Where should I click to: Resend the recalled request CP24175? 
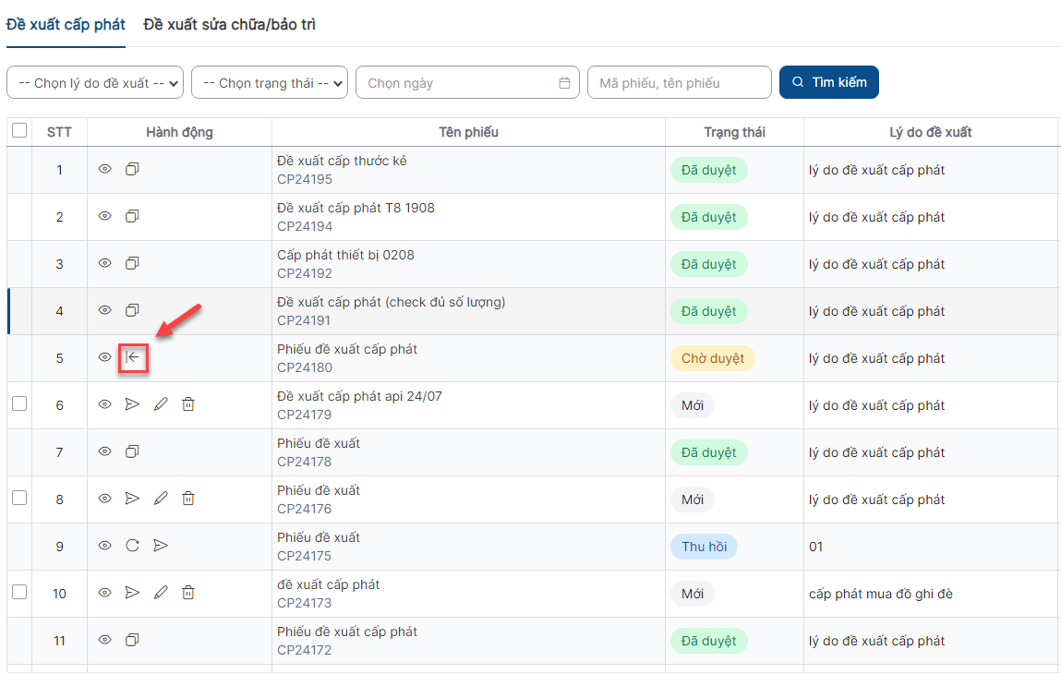(161, 546)
